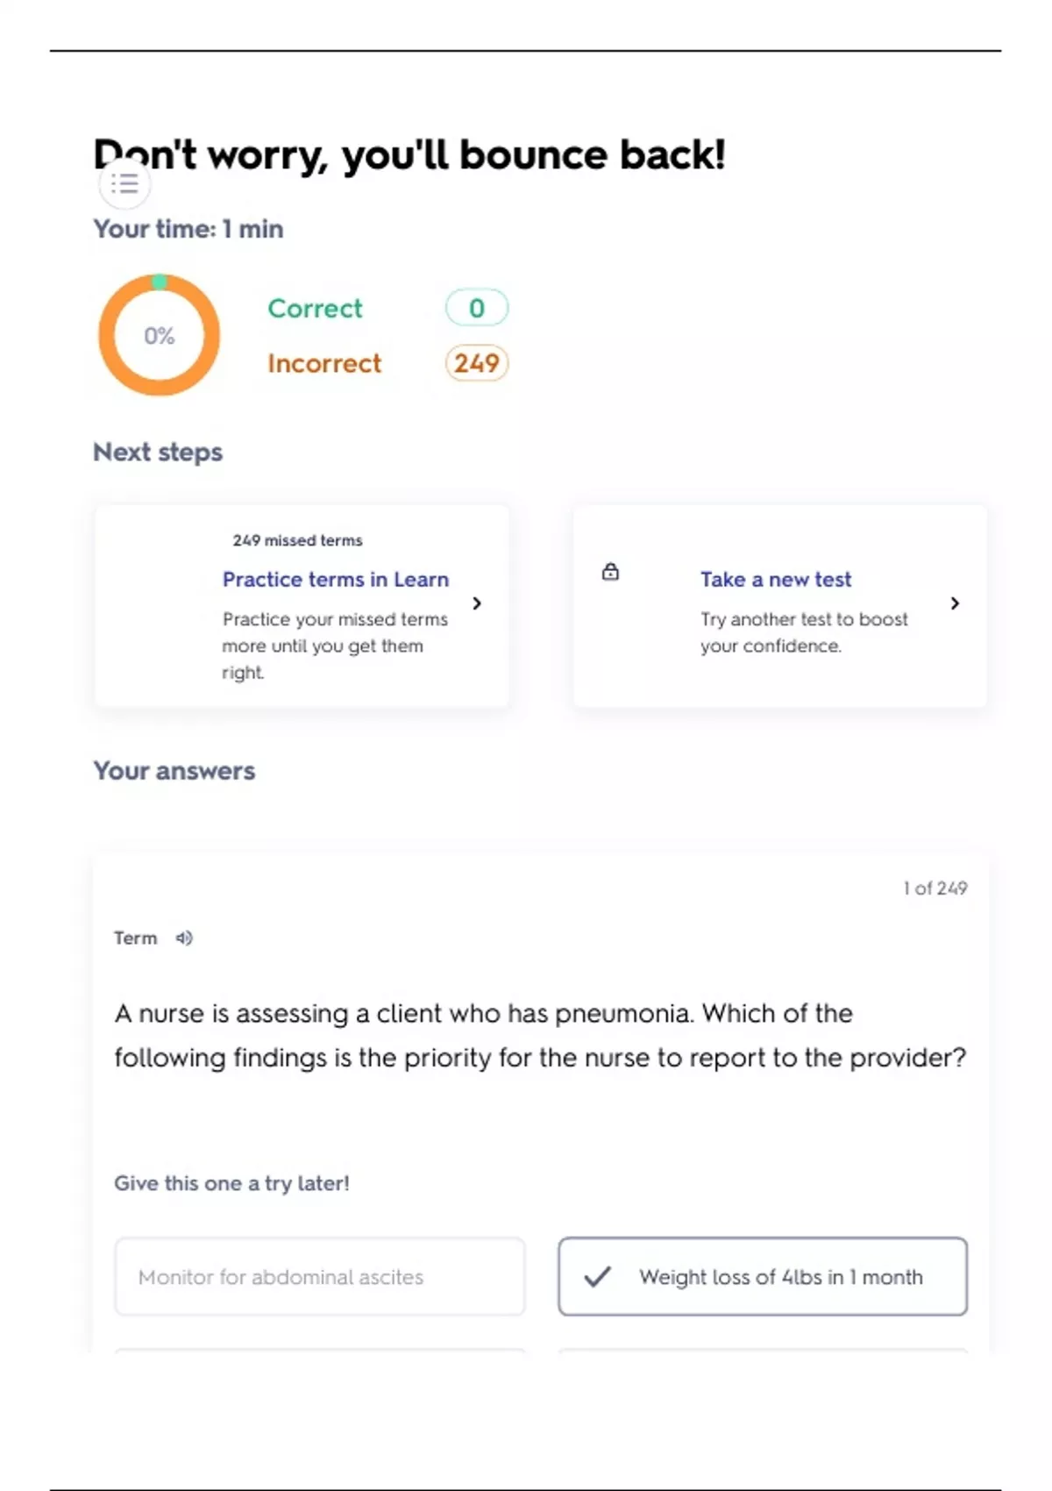Click the Correct count badge showing 0
This screenshot has height=1491, width=1052.
click(x=476, y=308)
